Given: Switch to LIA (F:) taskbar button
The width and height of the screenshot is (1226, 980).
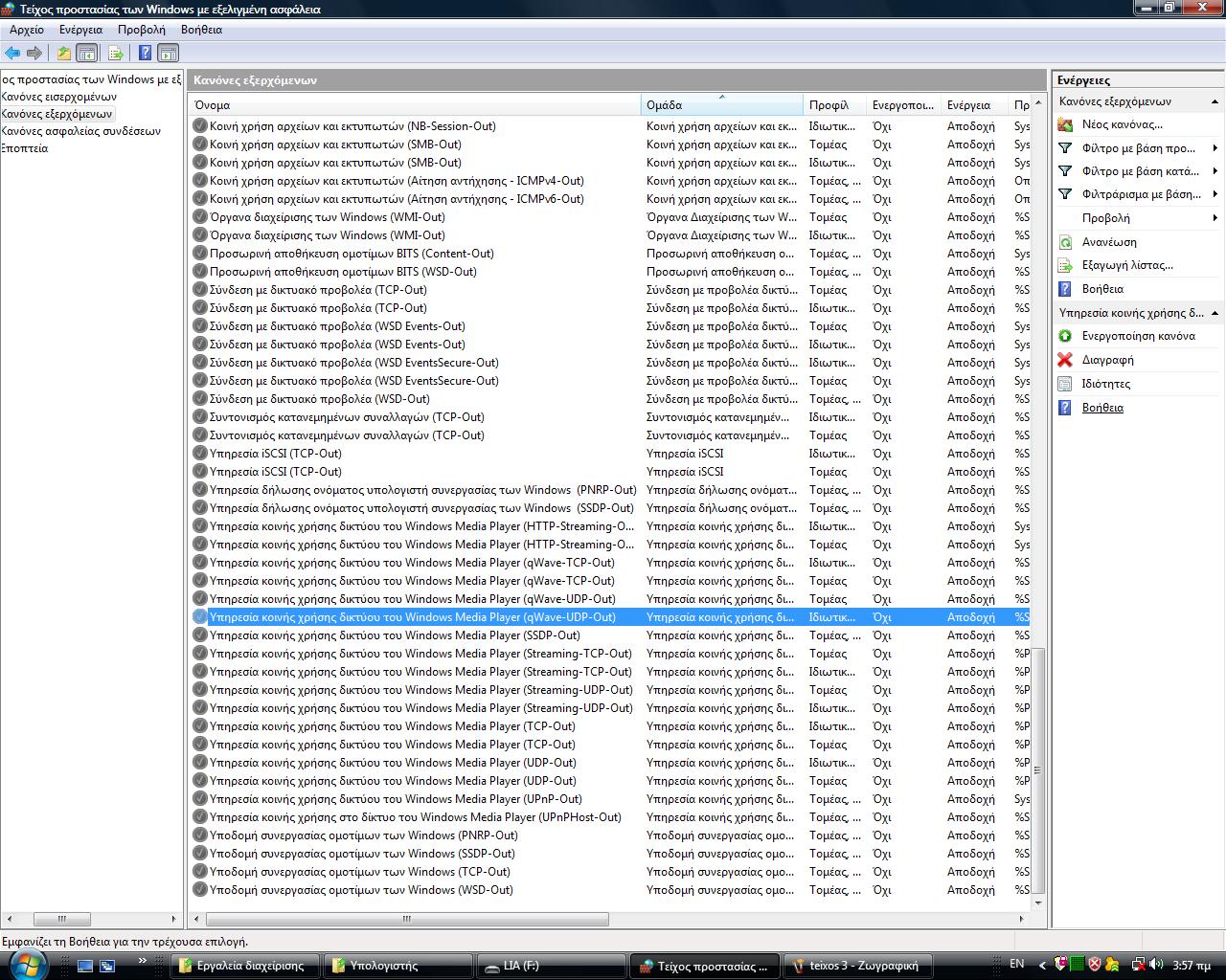Looking at the screenshot, I should [x=552, y=966].
